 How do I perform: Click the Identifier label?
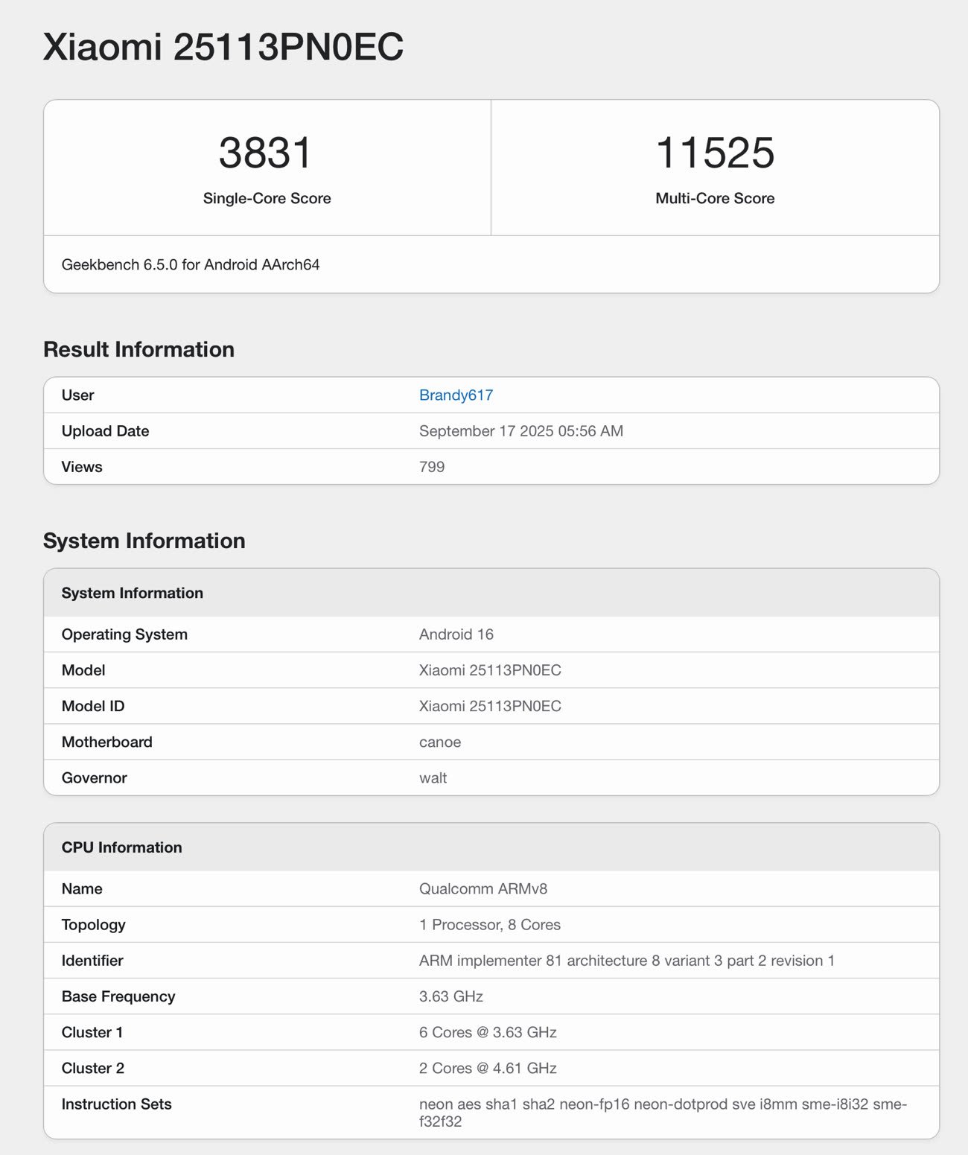coord(92,961)
